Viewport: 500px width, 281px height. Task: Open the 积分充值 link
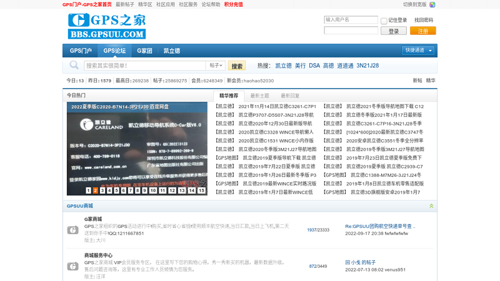[233, 4]
